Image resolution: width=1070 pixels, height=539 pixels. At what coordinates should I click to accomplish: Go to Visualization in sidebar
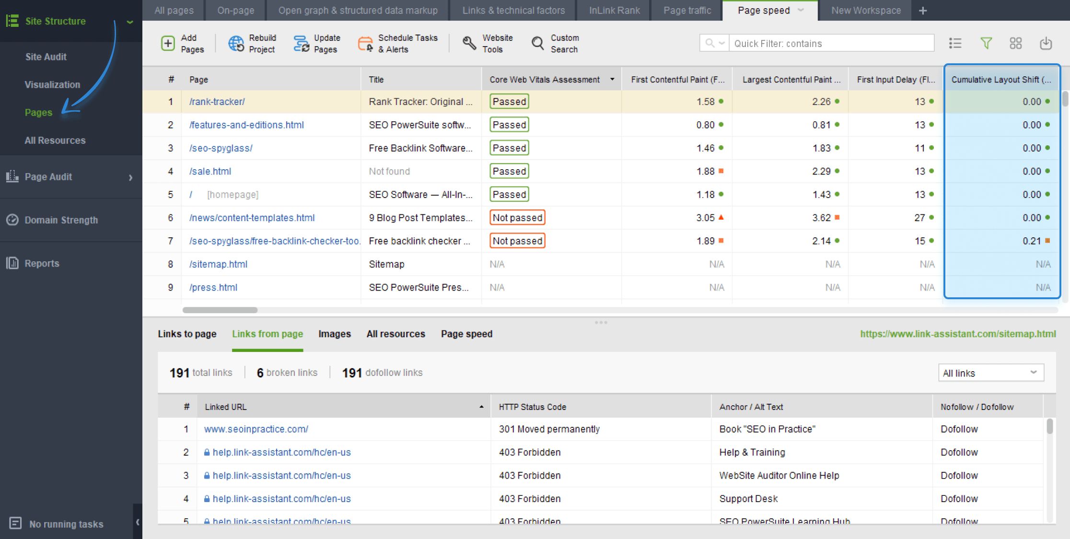(52, 84)
